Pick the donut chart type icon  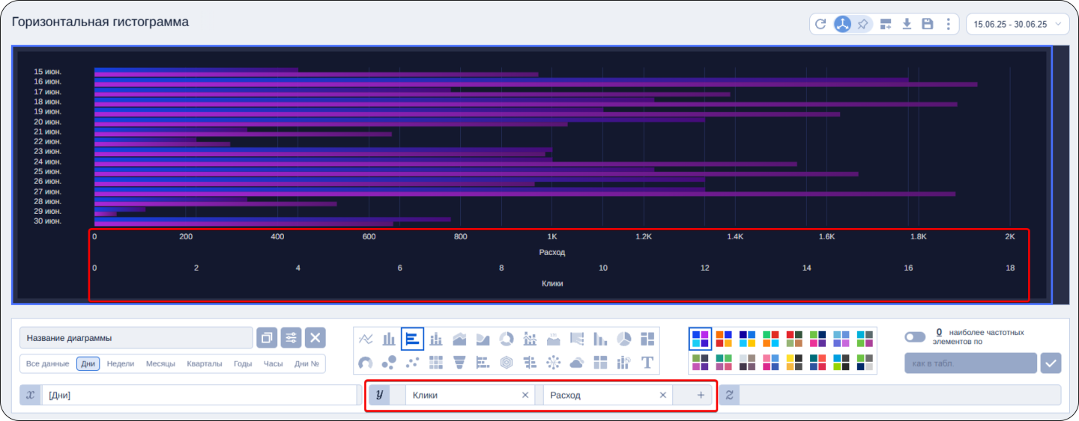click(506, 339)
